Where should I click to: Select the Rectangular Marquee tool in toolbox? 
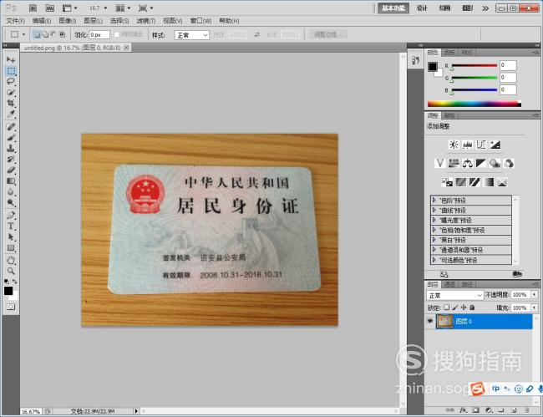(x=11, y=71)
